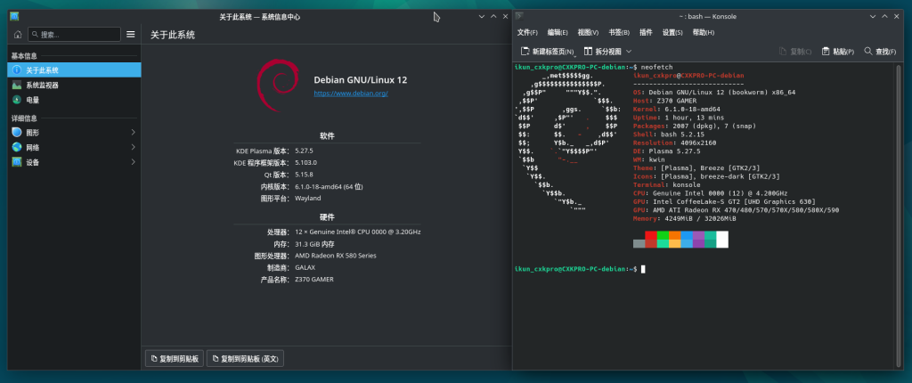Open the 编辑(E) menu in Konsole
This screenshot has height=383, width=912.
point(558,33)
